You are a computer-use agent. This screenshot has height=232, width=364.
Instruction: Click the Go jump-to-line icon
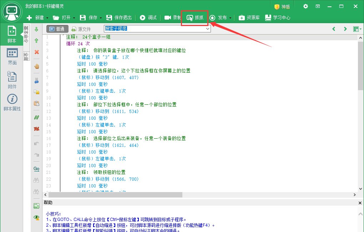tap(36, 168)
